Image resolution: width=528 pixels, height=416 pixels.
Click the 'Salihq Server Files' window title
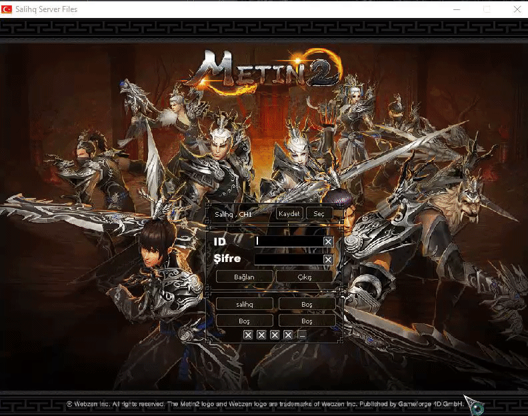point(47,9)
